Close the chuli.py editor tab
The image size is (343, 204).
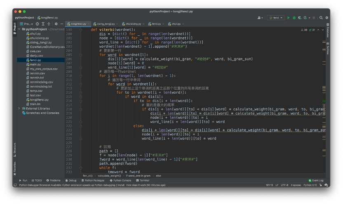click(x=183, y=24)
